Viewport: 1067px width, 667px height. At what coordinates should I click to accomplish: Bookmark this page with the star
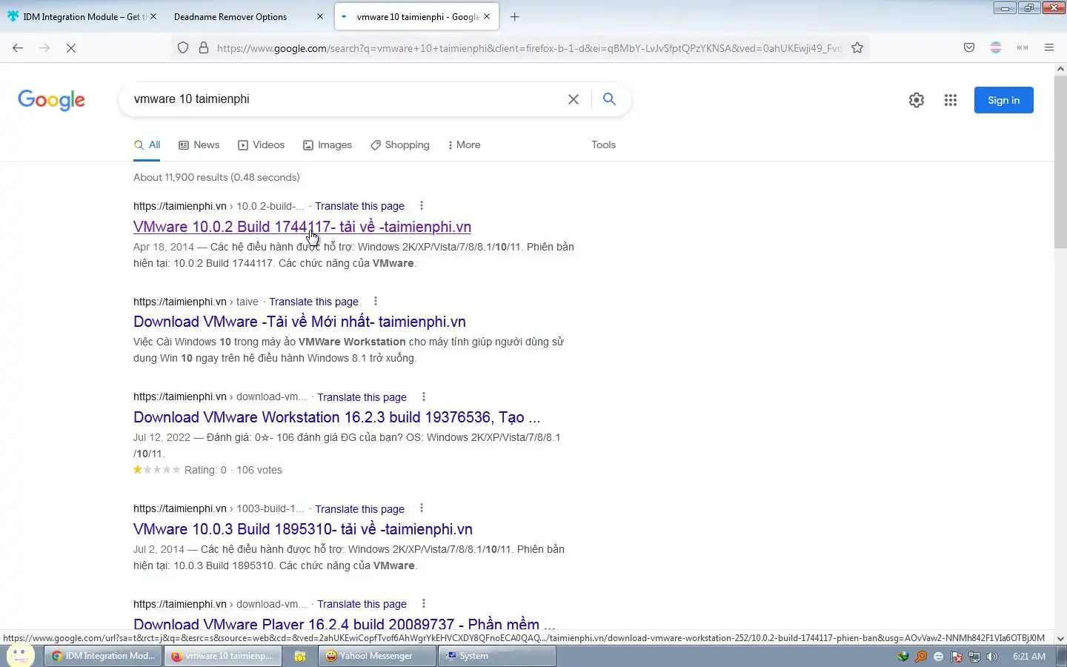[x=857, y=48]
